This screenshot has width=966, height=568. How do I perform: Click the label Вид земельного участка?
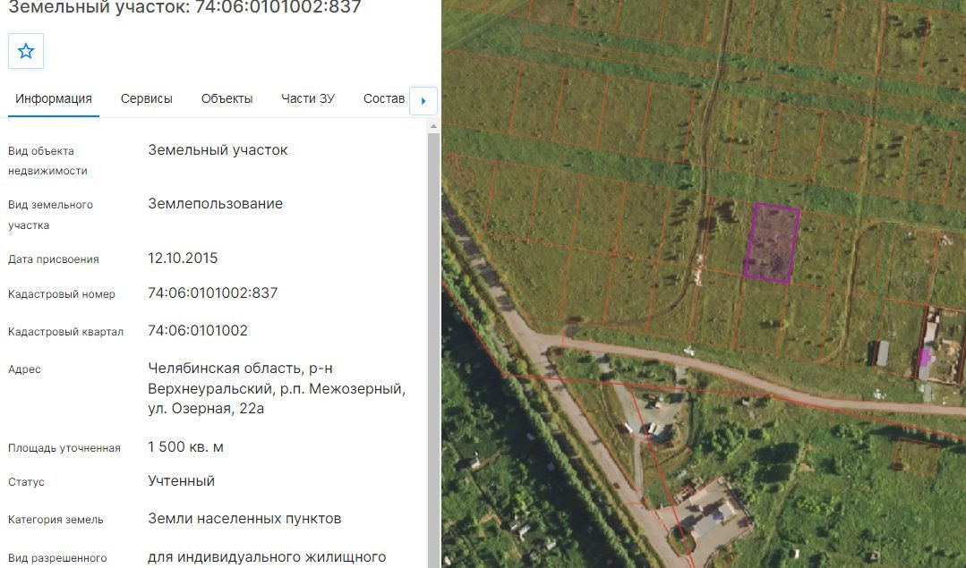coord(50,215)
